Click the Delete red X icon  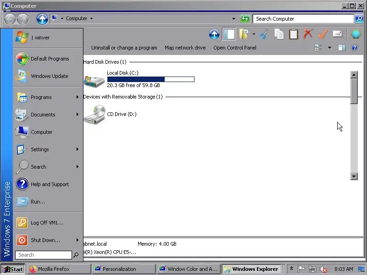(308, 34)
